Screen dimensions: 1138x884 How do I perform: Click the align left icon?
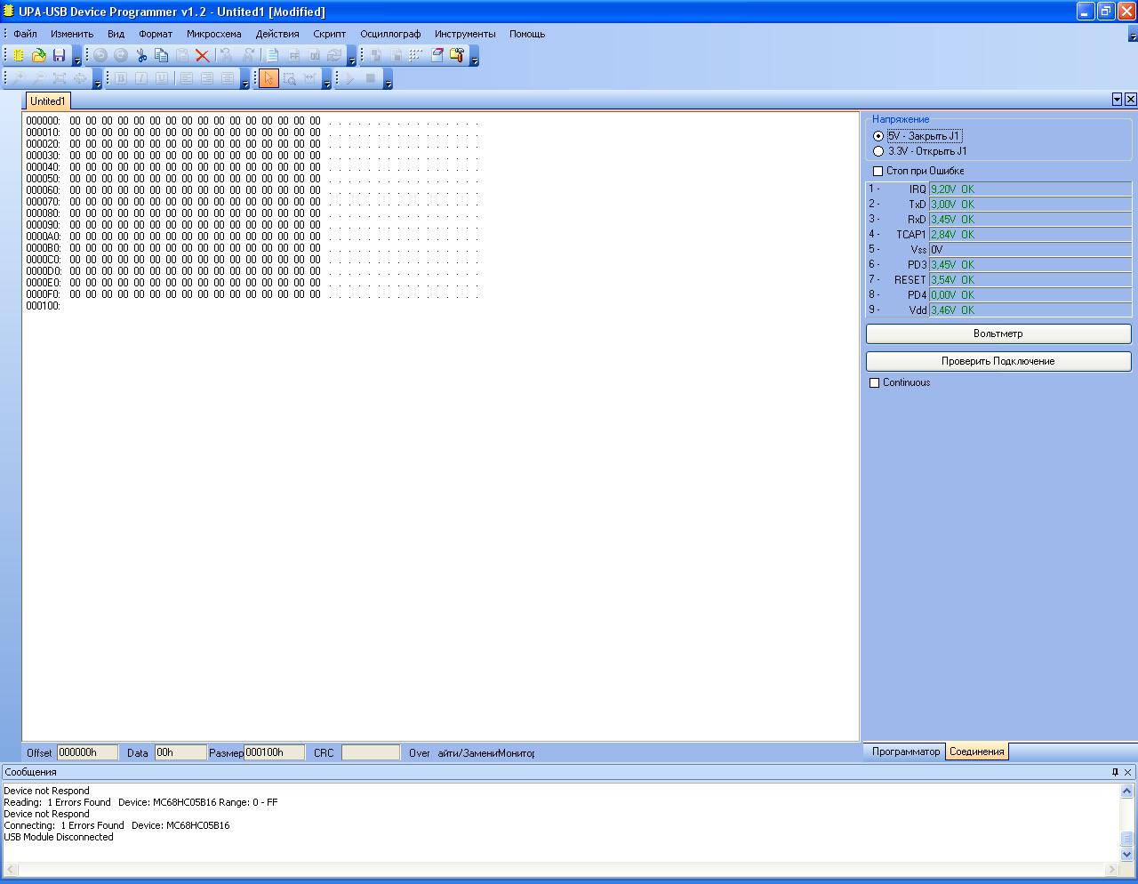186,78
